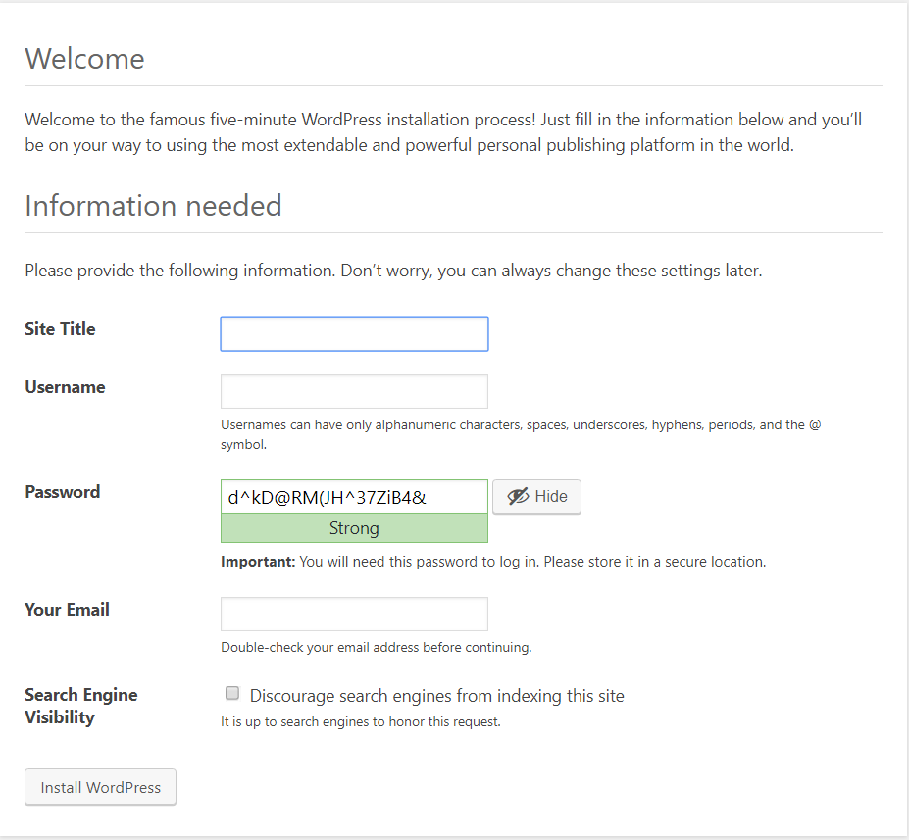This screenshot has height=840, width=909.
Task: Click into the Username input box
Action: coord(354,391)
